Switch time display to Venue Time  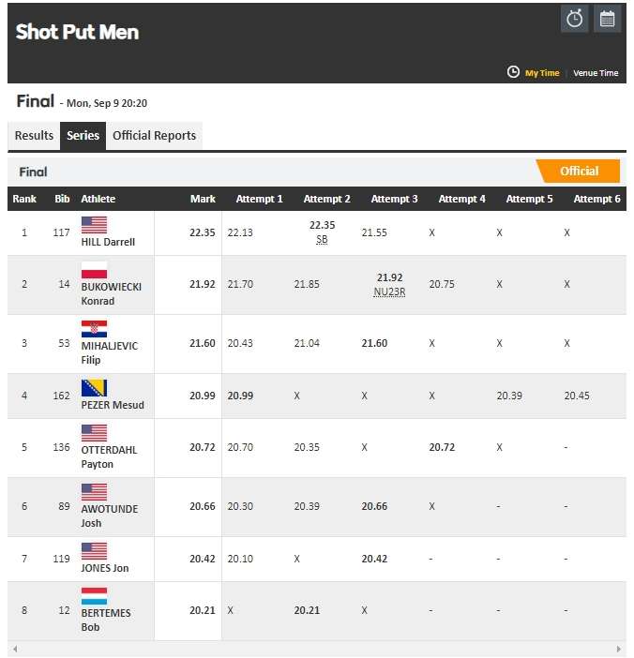tap(596, 73)
